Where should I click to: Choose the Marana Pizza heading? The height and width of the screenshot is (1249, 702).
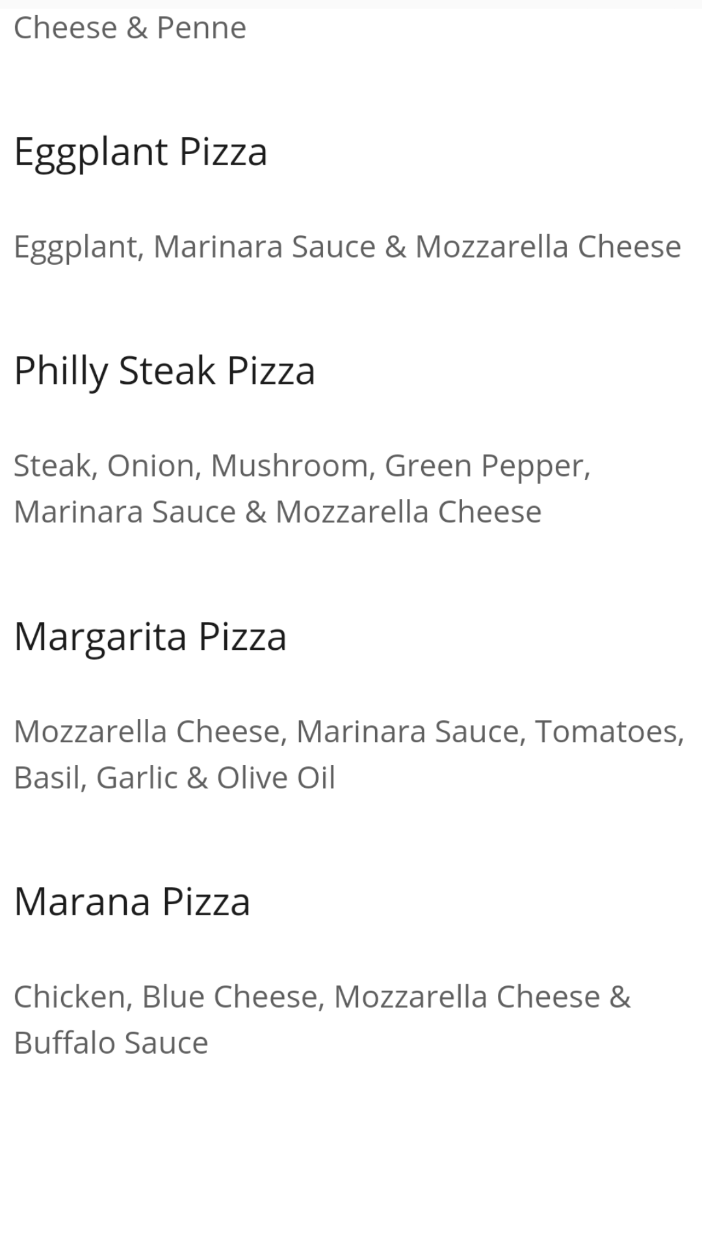coord(132,902)
